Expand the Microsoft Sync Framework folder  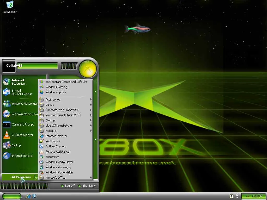point(65,110)
